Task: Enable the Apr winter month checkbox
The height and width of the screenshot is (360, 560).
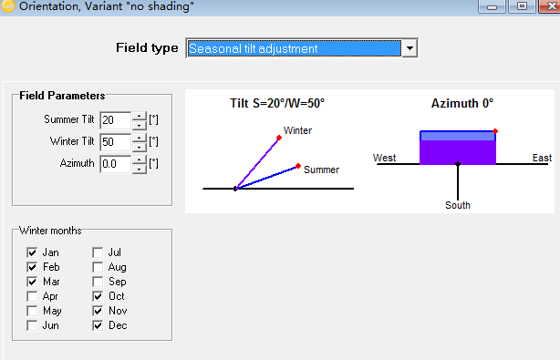Action: pyautogui.click(x=32, y=296)
